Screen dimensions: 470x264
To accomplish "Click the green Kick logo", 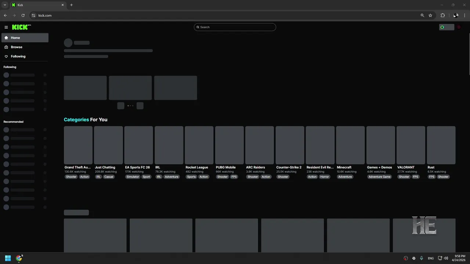I will point(21,27).
